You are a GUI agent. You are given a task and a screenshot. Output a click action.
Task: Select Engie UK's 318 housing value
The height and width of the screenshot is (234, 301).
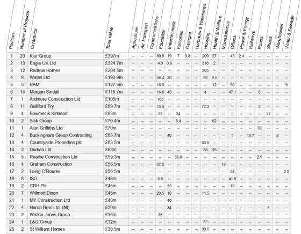205,63
